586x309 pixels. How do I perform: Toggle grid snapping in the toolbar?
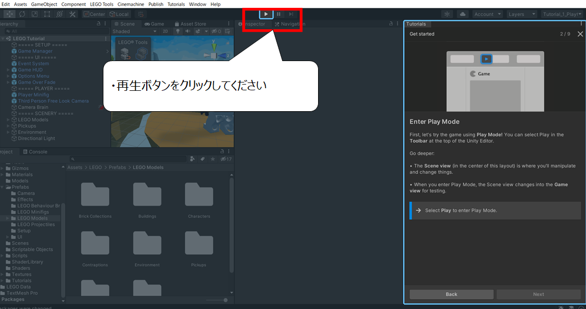click(140, 14)
